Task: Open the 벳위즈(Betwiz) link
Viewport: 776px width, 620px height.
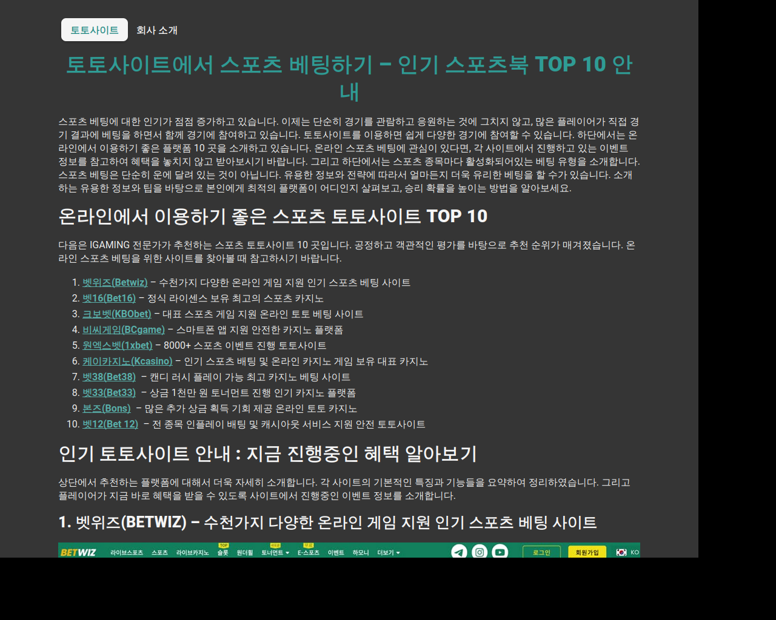Action: pyautogui.click(x=115, y=283)
